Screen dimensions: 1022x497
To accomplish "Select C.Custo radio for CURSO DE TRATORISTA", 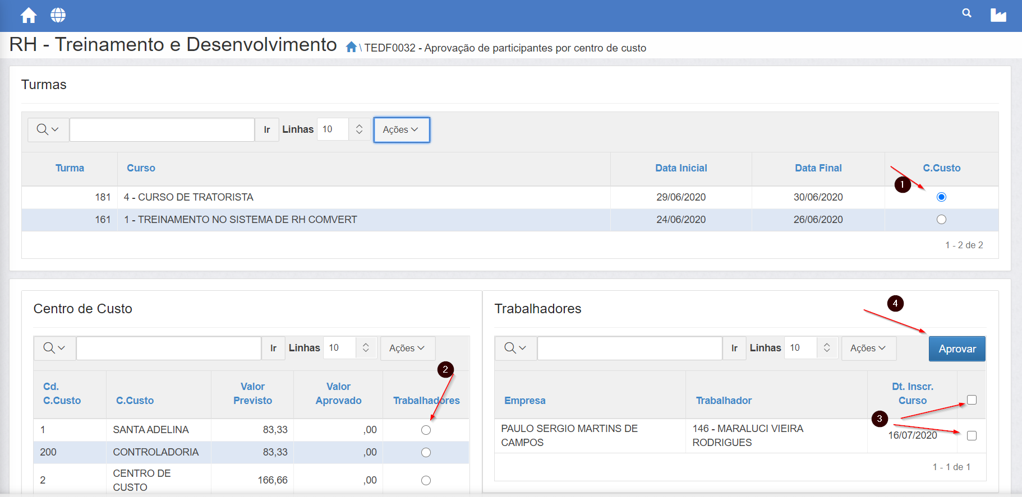I will pos(941,197).
